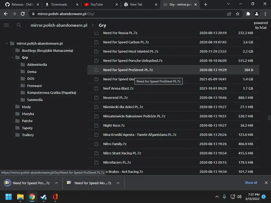The height and width of the screenshot is (203, 271).
Task: Tick the checkbox for Night Race.7z
Action: 96,126
